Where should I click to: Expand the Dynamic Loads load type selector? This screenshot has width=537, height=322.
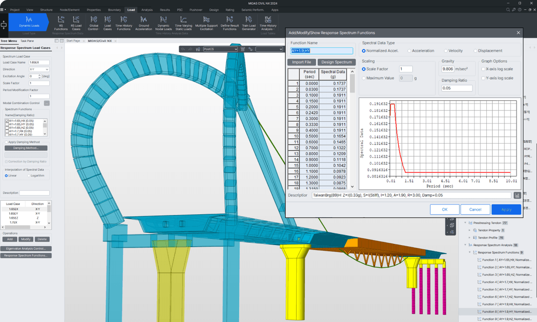pyautogui.click(x=29, y=23)
